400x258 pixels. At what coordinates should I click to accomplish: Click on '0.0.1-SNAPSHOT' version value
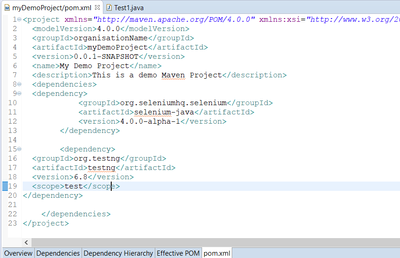(106, 57)
